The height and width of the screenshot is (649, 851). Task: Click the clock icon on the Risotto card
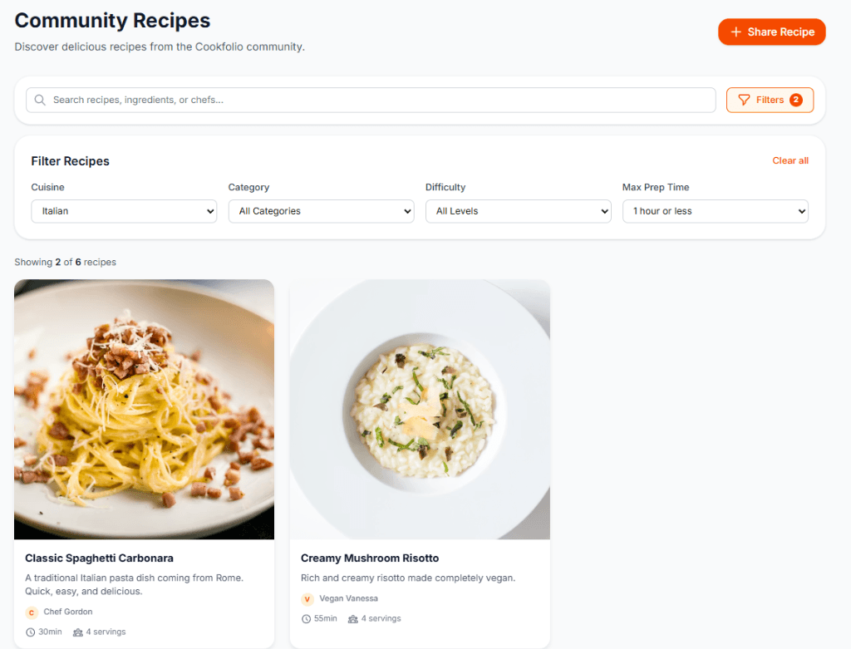pyautogui.click(x=304, y=618)
